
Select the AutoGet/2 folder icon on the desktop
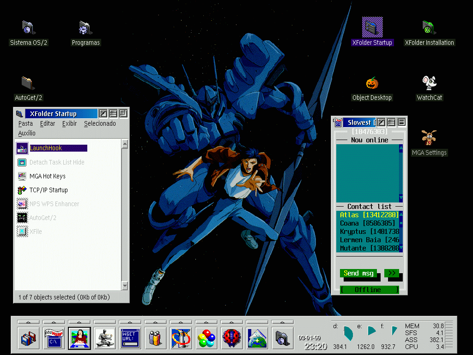[x=28, y=83]
